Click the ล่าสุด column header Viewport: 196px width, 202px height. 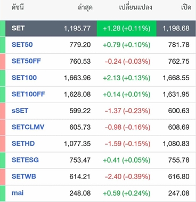click(85, 7)
